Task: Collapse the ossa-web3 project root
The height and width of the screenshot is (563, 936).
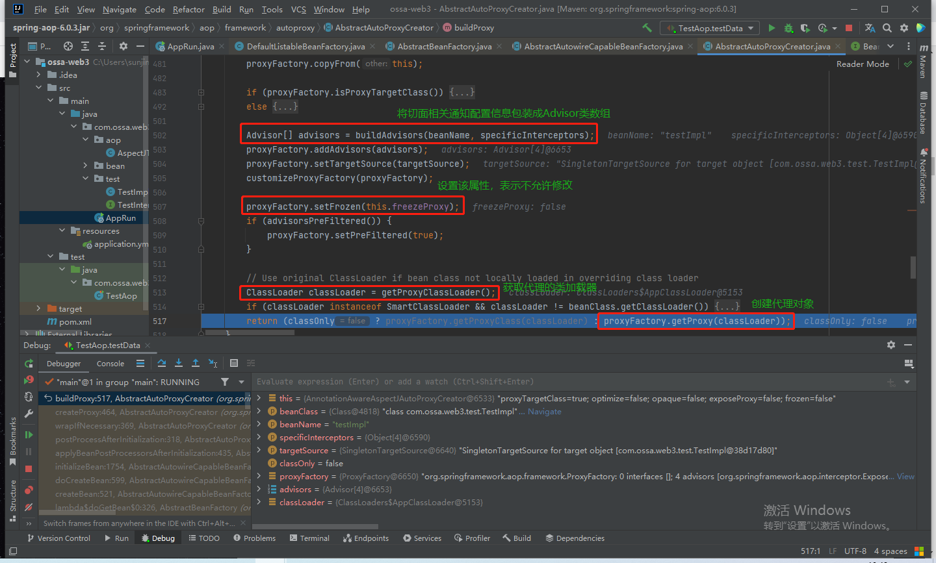Action: point(27,62)
